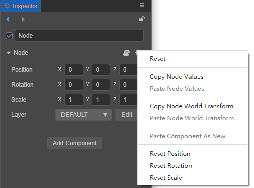Click Scale Y field
The height and width of the screenshot is (188, 254).
coord(101,100)
